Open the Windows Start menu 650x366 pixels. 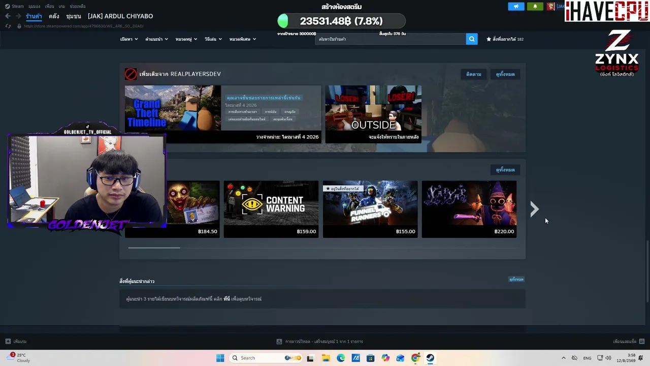click(220, 358)
